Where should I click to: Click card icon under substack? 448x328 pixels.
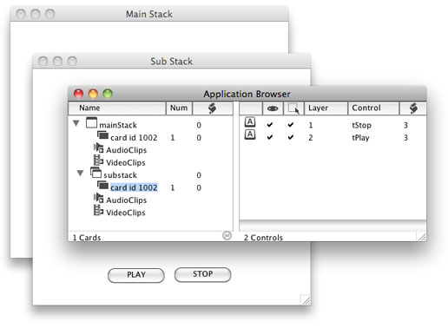(x=102, y=185)
